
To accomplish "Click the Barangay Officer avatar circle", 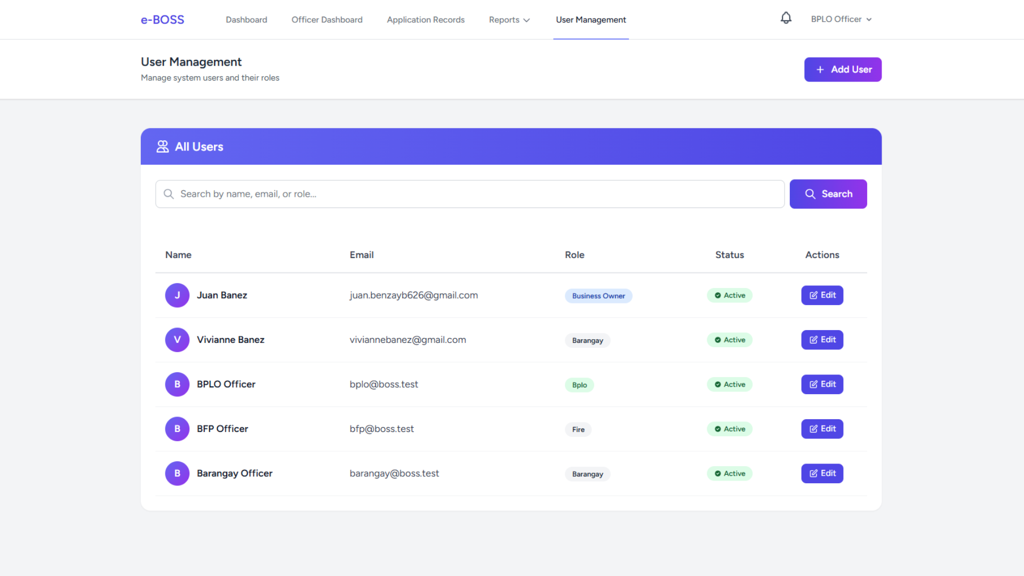I will point(177,474).
